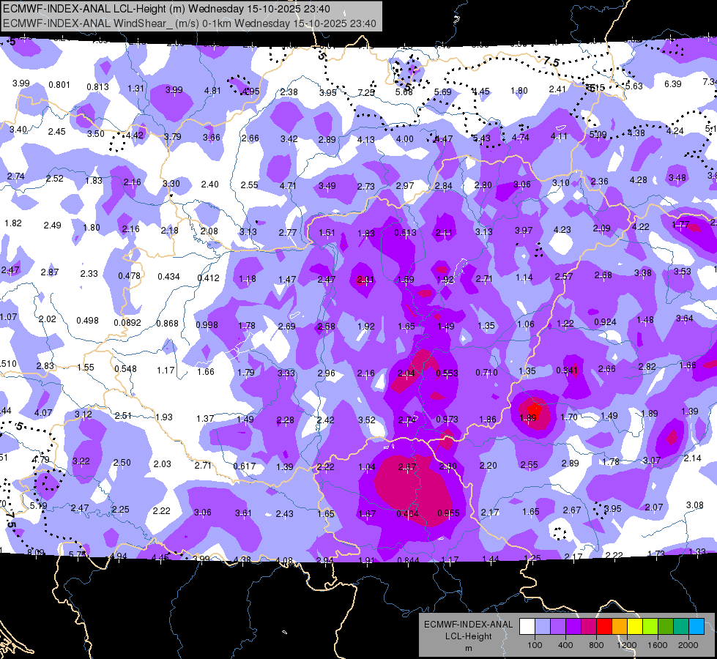Viewport: 717px width, 659px height.
Task: Select the 7.25 wind shear value
Action: point(365,92)
